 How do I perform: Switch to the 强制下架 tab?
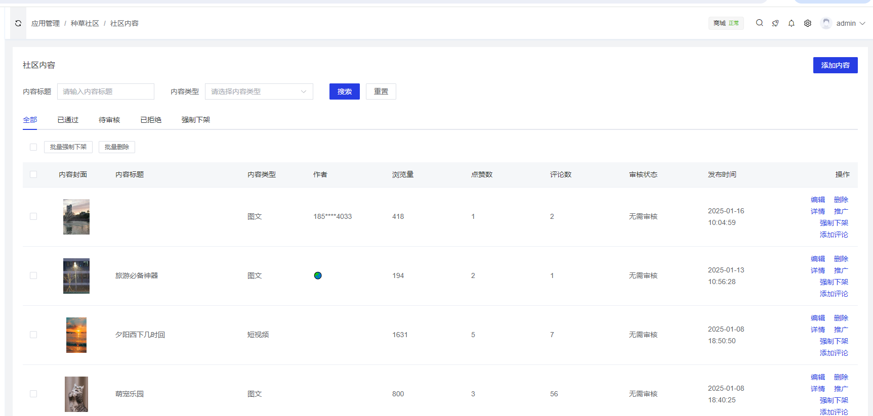point(196,120)
